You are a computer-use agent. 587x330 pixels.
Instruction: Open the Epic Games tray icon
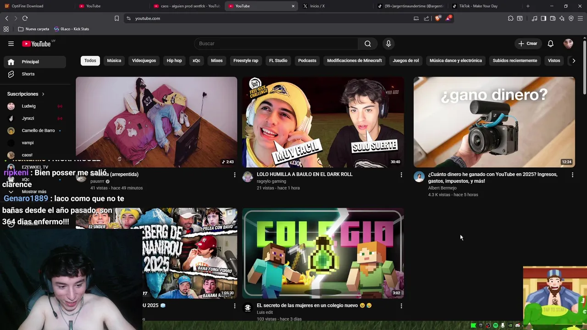tap(481, 325)
